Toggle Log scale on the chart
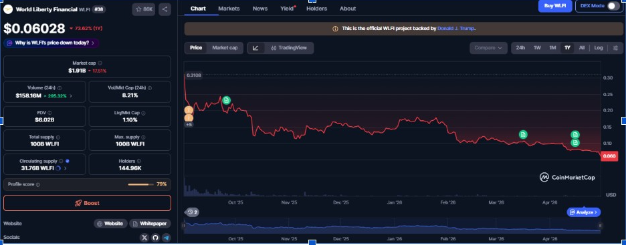626x245 pixels. (598, 48)
